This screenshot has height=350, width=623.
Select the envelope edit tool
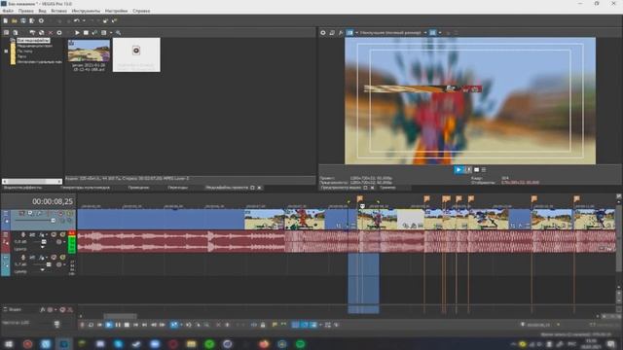(x=188, y=325)
